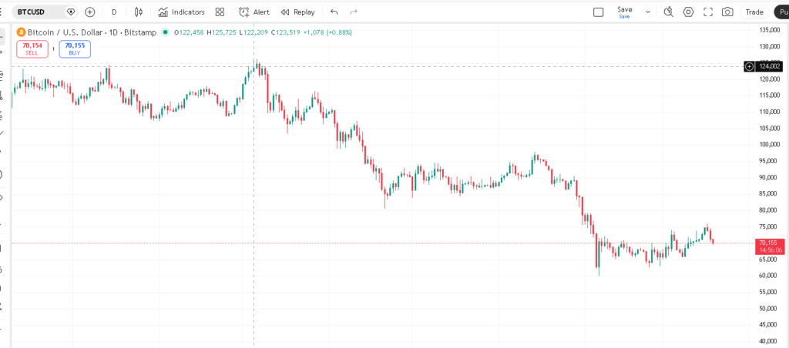The height and width of the screenshot is (348, 789).
Task: Click the 70,154 SELL button
Action: (32, 49)
